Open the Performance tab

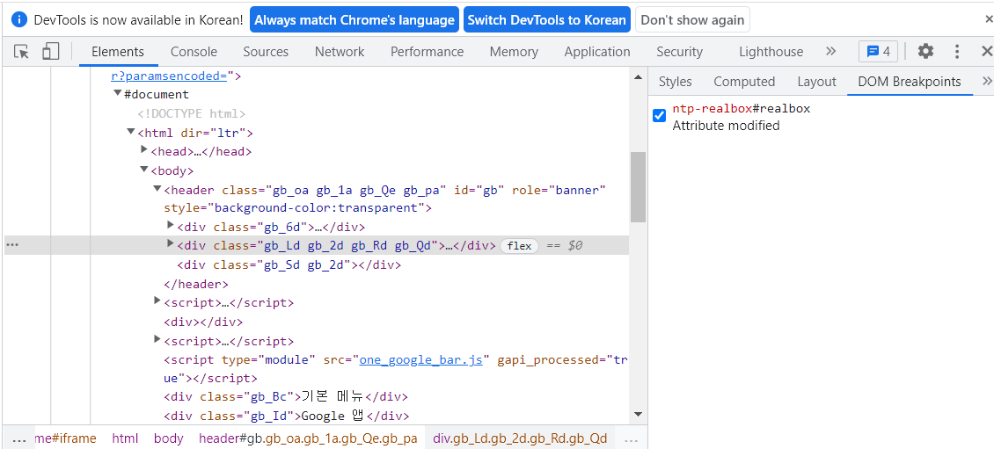[428, 52]
